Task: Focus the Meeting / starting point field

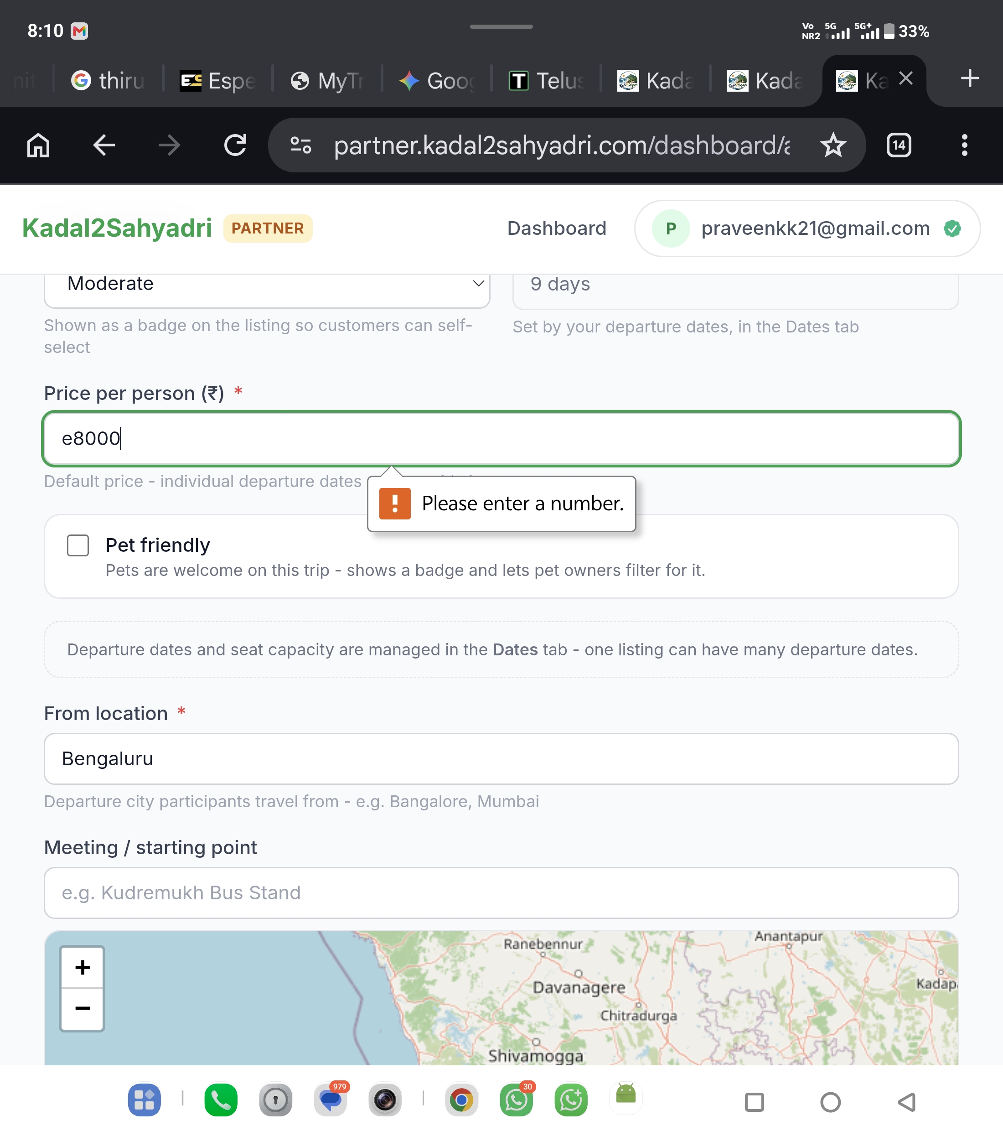Action: click(501, 893)
